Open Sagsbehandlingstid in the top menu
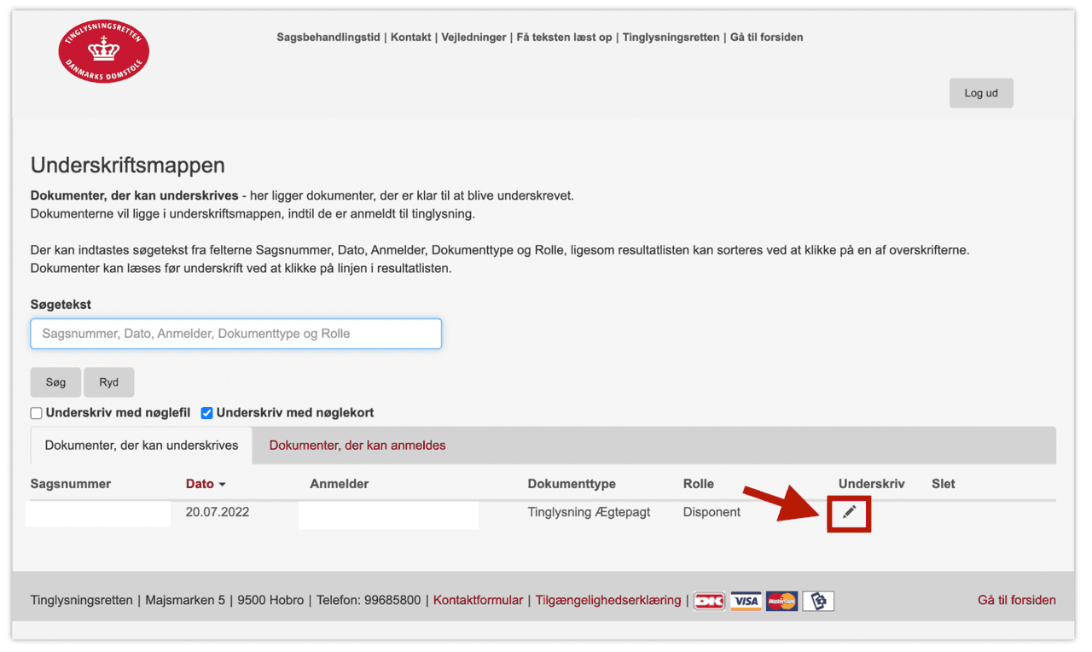This screenshot has width=1092, height=652. pos(328,38)
